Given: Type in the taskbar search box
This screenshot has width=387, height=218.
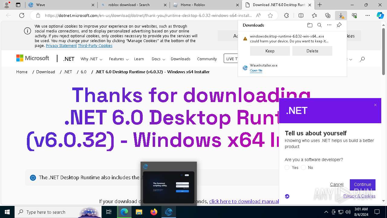Looking at the screenshot, I should click(x=57, y=212).
